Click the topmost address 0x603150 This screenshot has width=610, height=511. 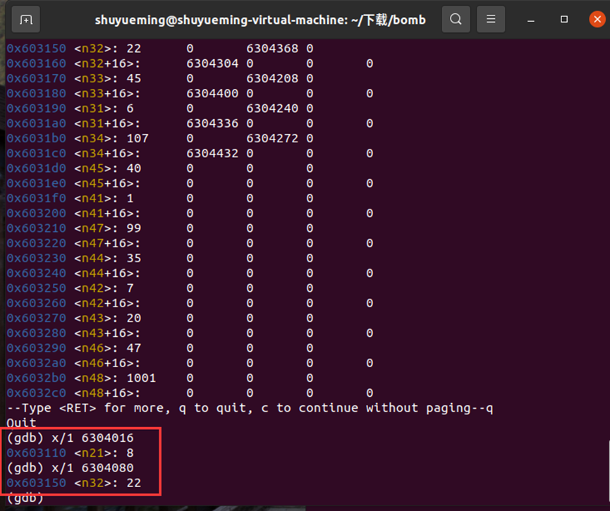click(x=35, y=48)
